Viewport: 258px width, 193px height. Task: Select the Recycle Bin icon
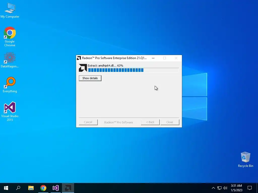(245, 160)
